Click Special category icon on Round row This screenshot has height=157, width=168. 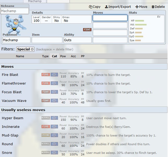pos(54,144)
